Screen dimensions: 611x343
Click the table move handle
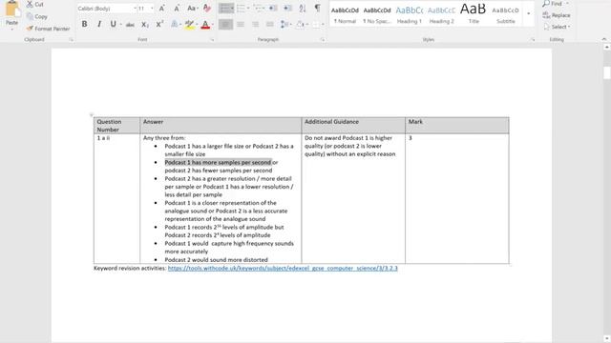tap(92, 114)
